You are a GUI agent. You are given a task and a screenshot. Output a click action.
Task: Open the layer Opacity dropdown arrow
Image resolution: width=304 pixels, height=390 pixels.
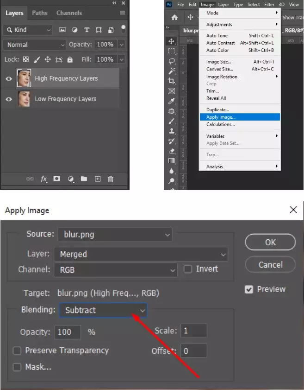click(122, 45)
